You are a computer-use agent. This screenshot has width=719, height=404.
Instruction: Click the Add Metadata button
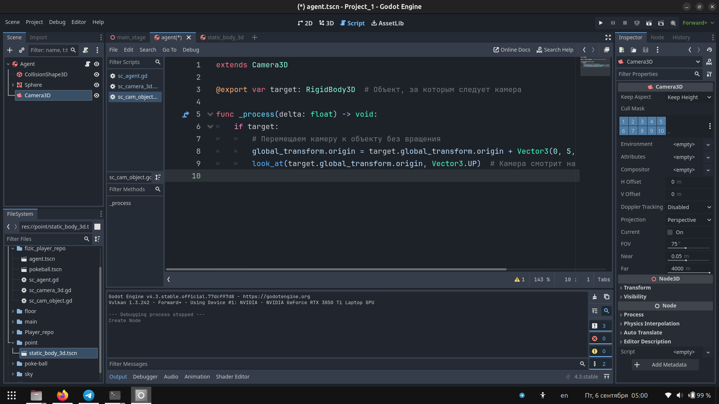(x=665, y=365)
